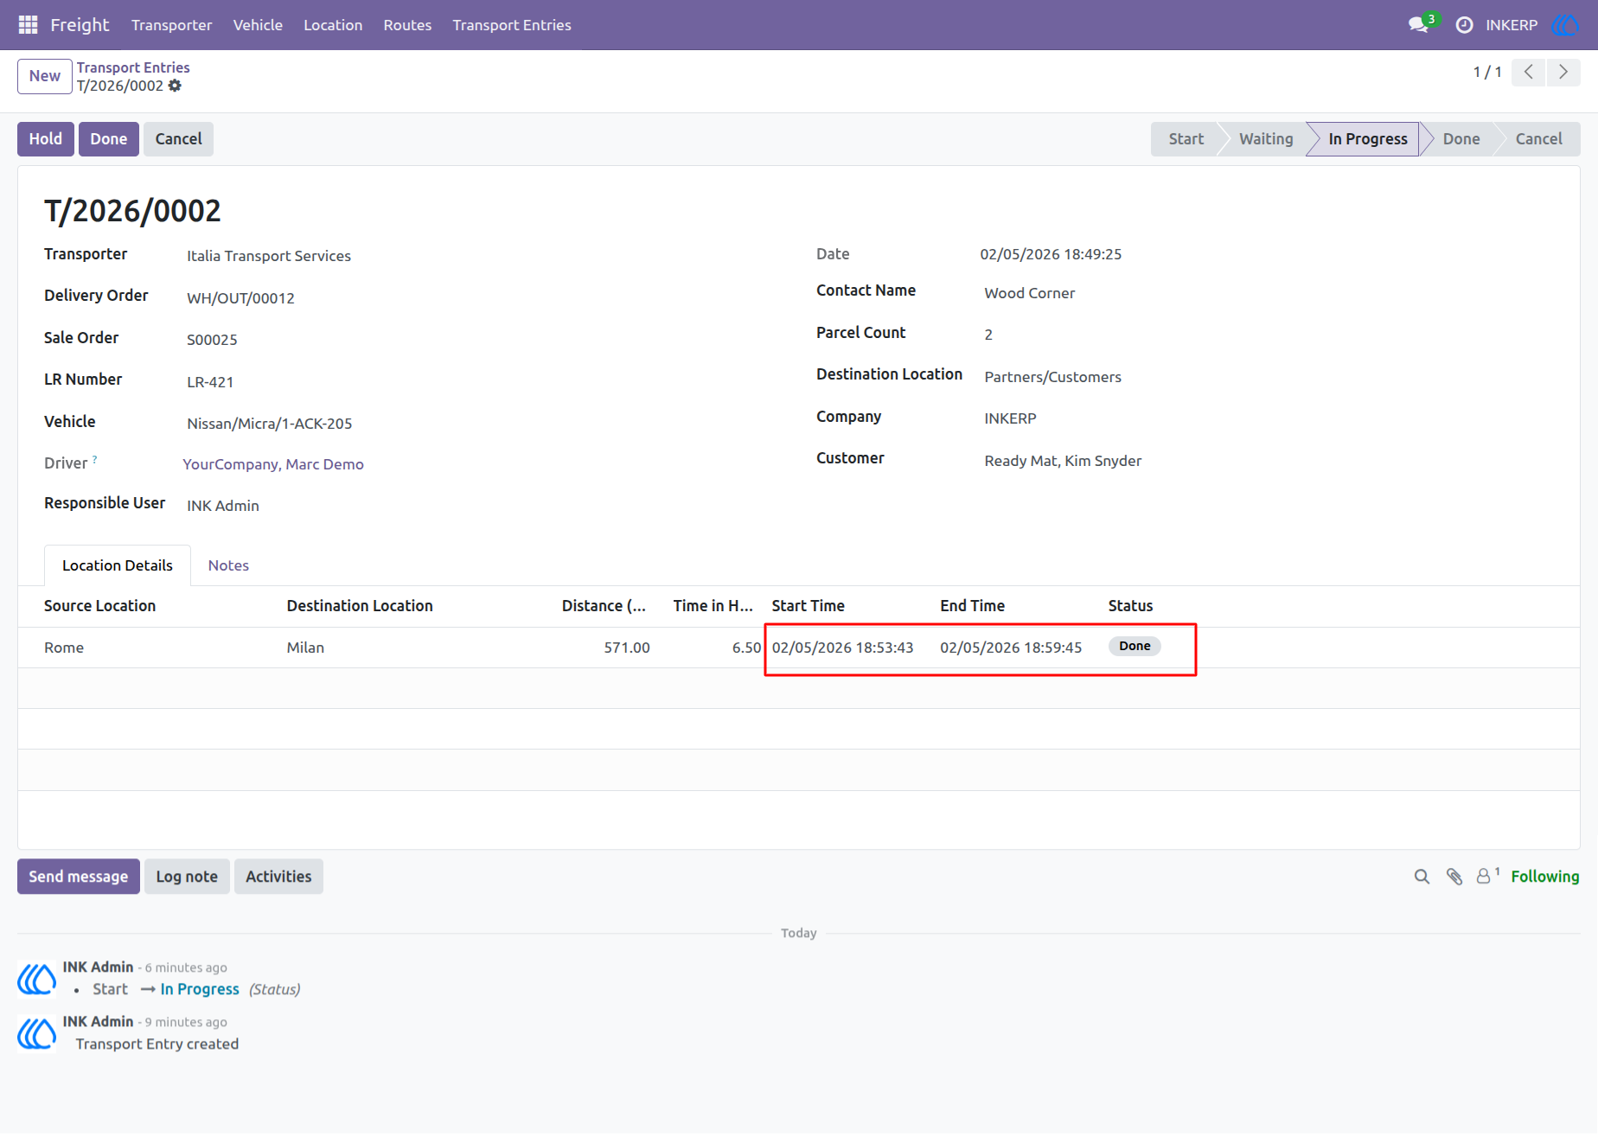The image size is (1598, 1136).
Task: Click the Done status badge in route row
Action: [1135, 646]
